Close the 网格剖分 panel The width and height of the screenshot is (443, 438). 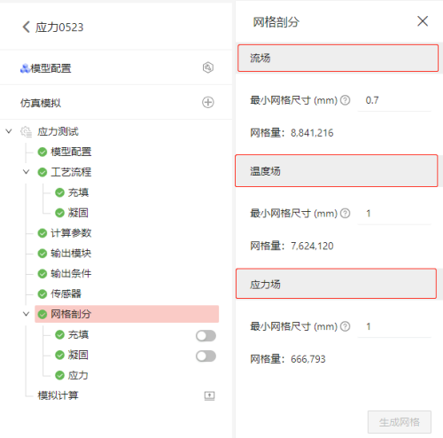[423, 21]
